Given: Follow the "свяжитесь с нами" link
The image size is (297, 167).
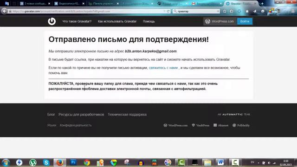Looking at the screenshot, I should coord(163,68).
